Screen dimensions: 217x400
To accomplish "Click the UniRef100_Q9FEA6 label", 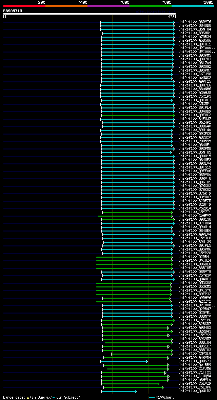I will 195,171.
